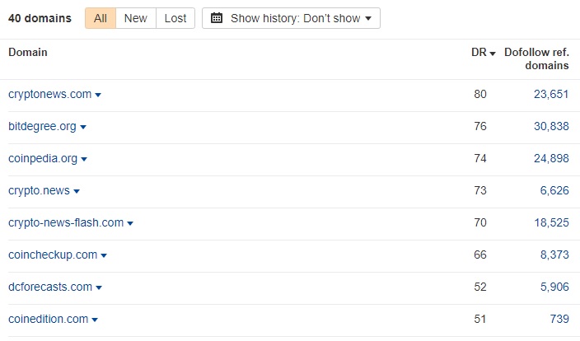Image resolution: width=580 pixels, height=341 pixels.
Task: Open the cryptonews.com domain link
Action: [49, 95]
